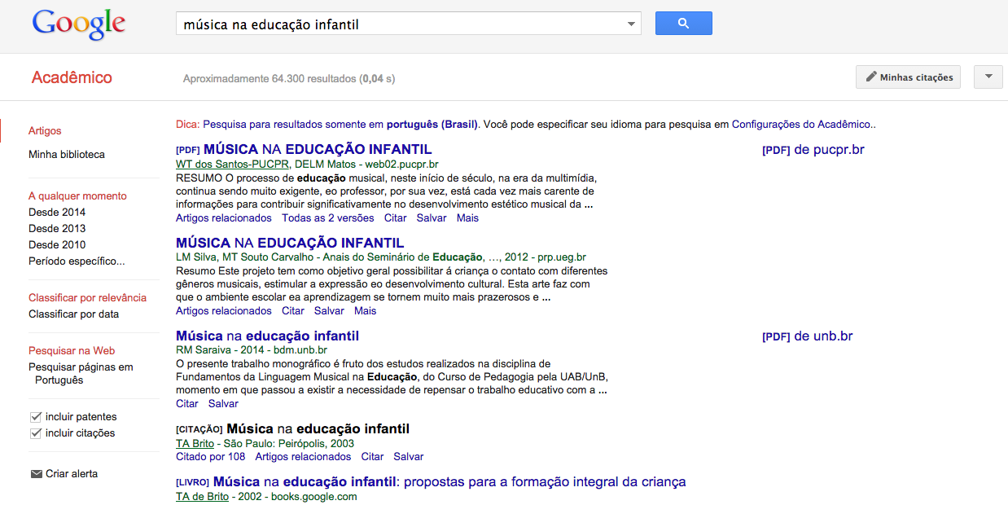Go to Acadêmico home link
Viewport: 1008px width, 505px height.
(x=72, y=78)
